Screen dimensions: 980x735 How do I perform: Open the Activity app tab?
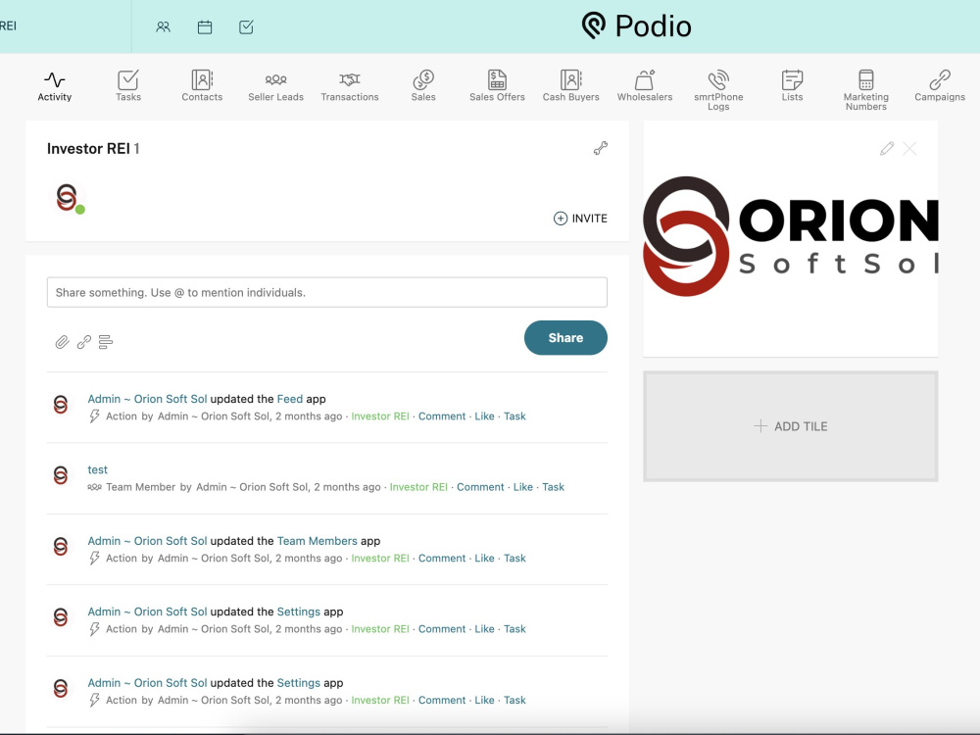(54, 86)
